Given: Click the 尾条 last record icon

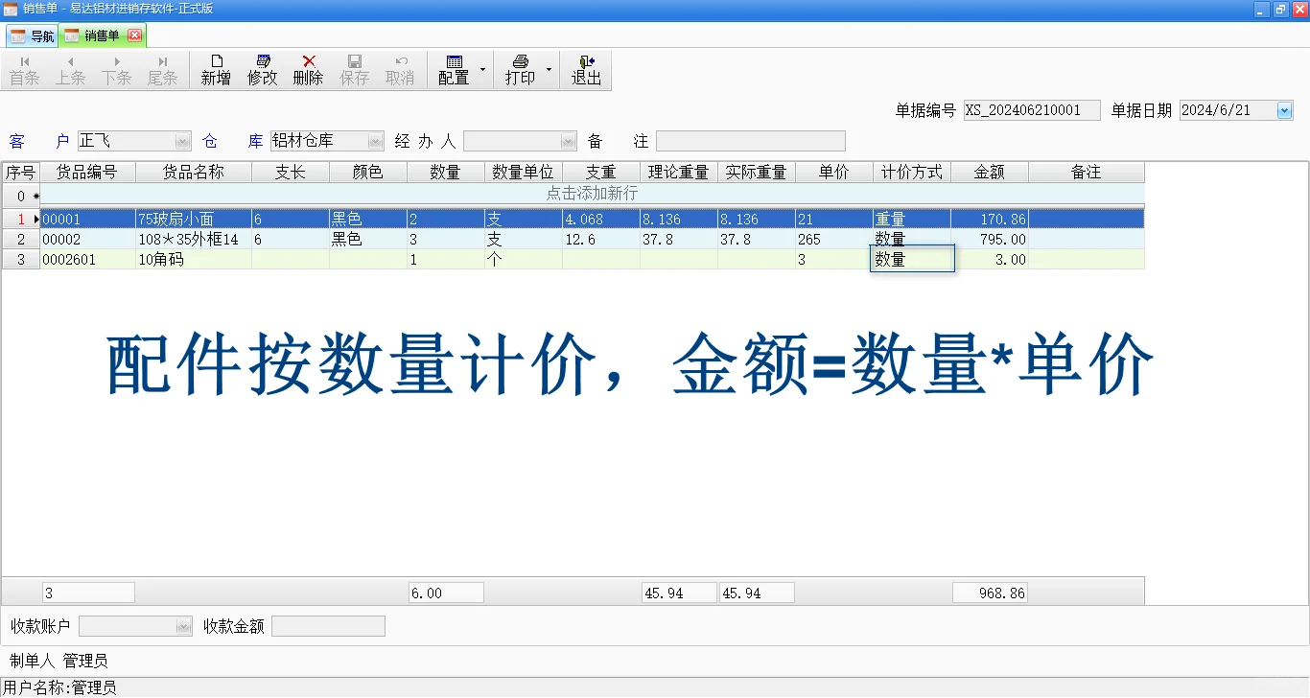Looking at the screenshot, I should [x=162, y=69].
